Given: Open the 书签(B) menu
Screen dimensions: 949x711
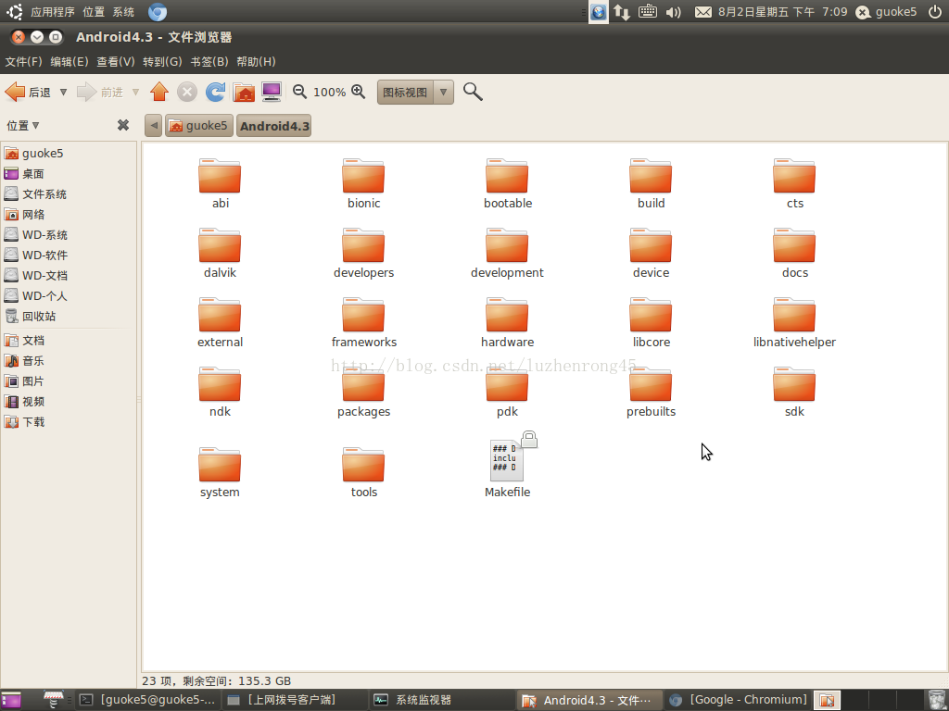Looking at the screenshot, I should pyautogui.click(x=209, y=62).
